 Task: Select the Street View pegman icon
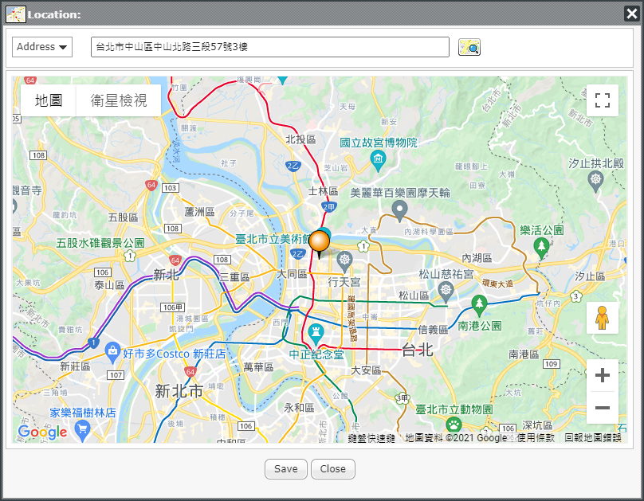click(x=602, y=318)
